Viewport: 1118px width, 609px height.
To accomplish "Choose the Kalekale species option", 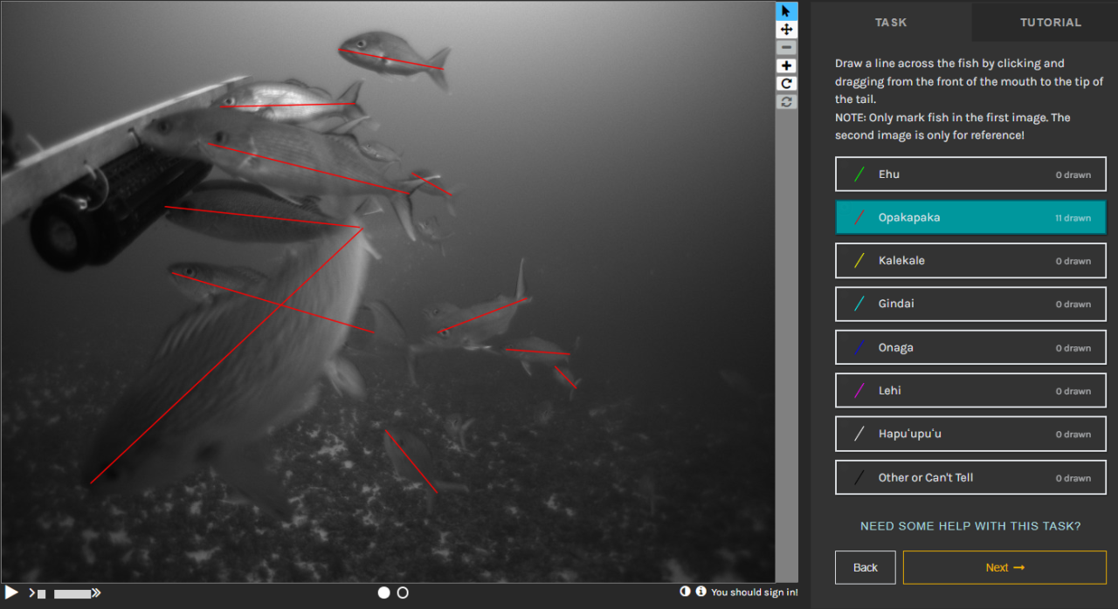I will click(x=970, y=261).
